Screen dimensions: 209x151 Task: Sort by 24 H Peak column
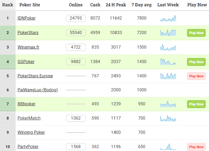(116, 5)
